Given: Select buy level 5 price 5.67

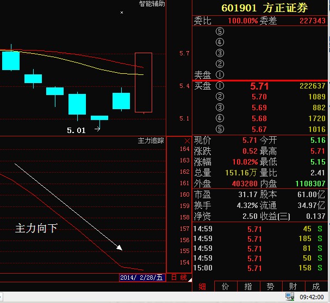Looking at the screenshot, I should pyautogui.click(x=259, y=129).
